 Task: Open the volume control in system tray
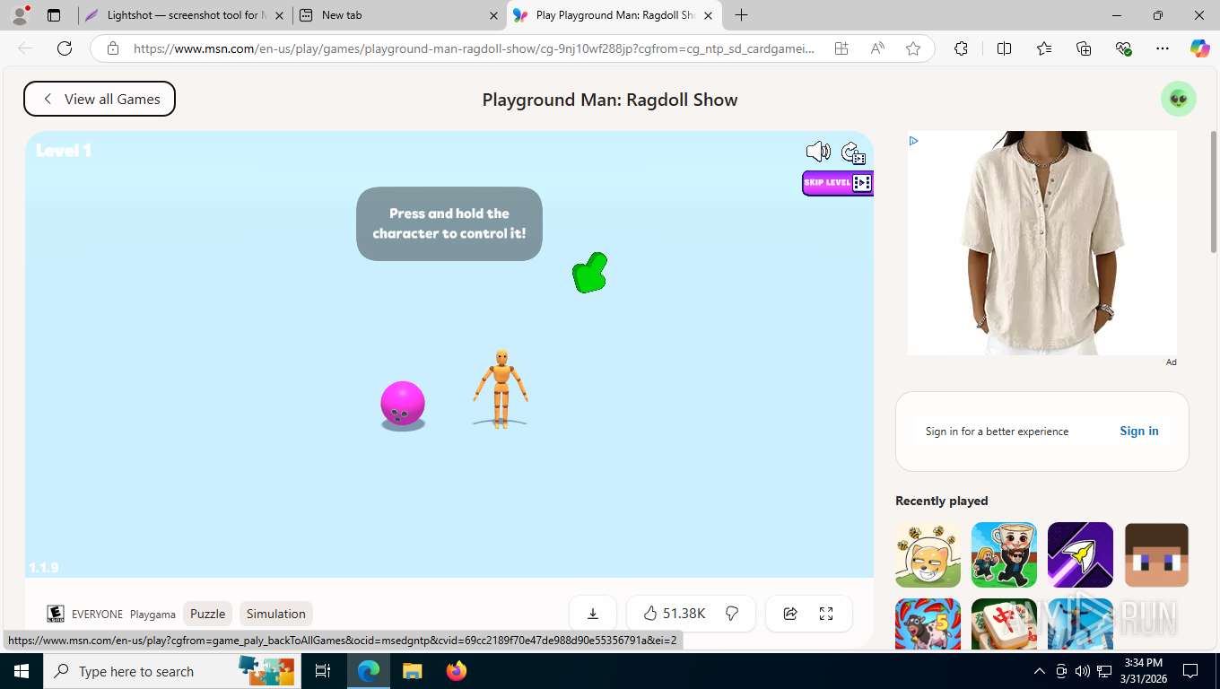(1083, 671)
